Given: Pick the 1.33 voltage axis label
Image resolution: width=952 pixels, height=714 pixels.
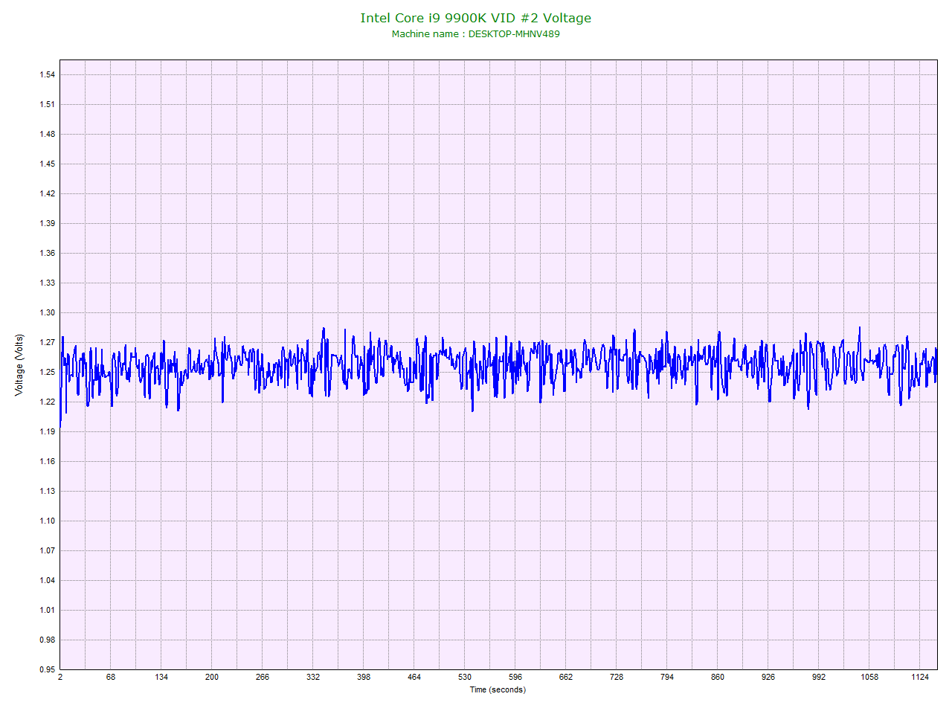Looking at the screenshot, I should coord(47,283).
